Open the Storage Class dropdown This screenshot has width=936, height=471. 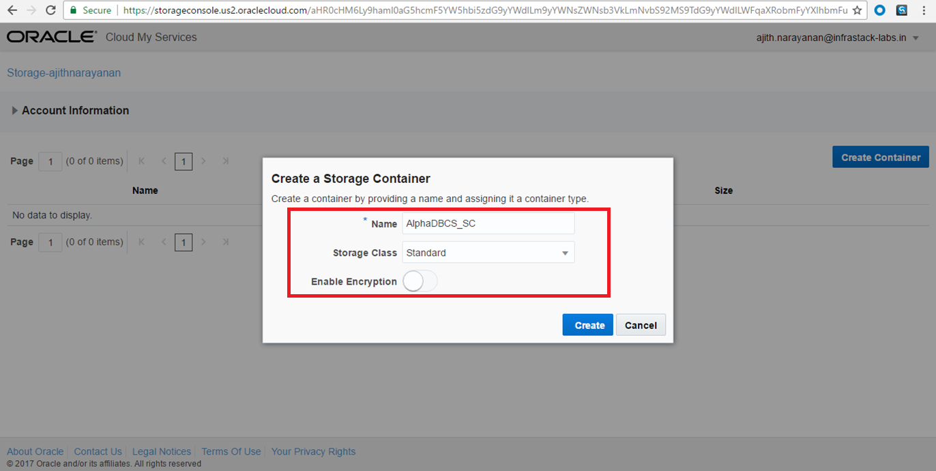pos(488,253)
